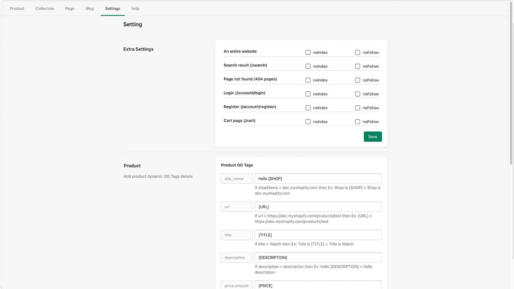Tick noIndex for Login (/account/login)

308,94
